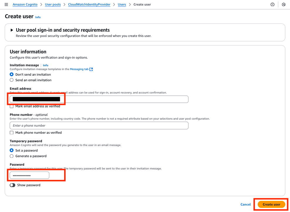Click the Phone number - optional label
This screenshot has height=212, width=290.
click(x=29, y=115)
